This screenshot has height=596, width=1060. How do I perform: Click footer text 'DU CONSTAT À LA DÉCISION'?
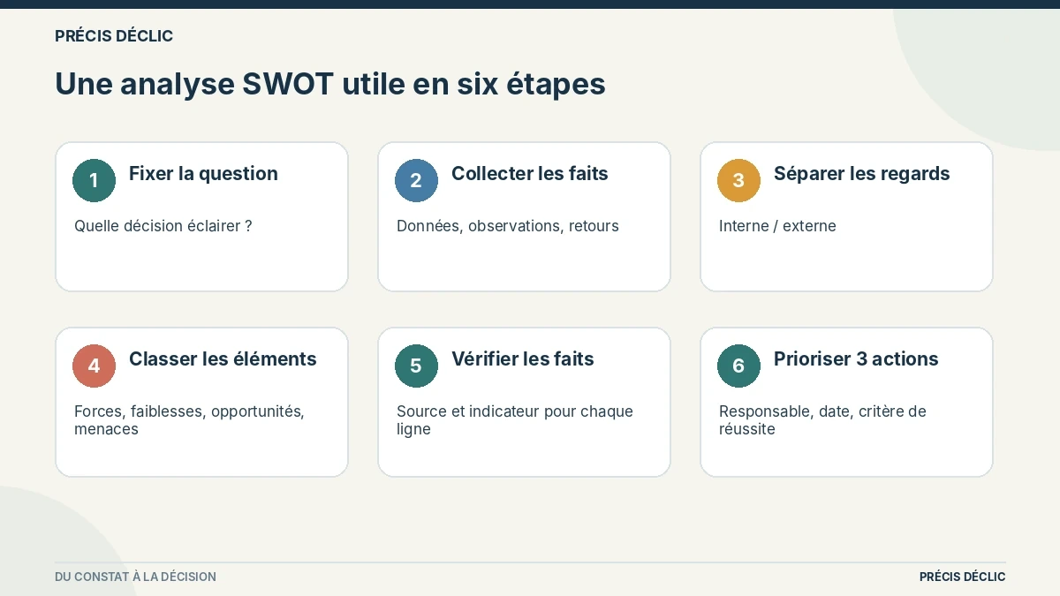point(135,577)
